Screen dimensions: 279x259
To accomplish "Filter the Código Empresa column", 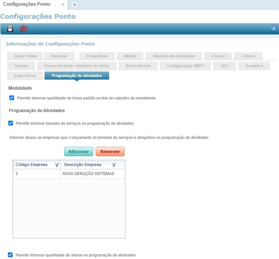I will click(56, 165).
